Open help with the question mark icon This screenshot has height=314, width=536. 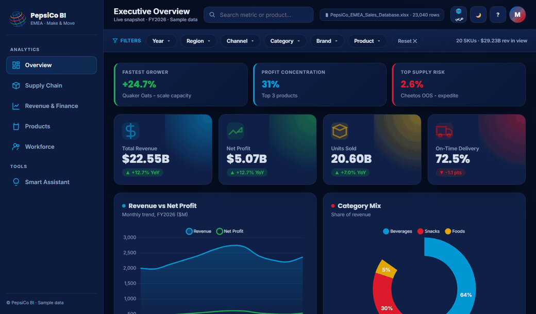click(x=498, y=15)
